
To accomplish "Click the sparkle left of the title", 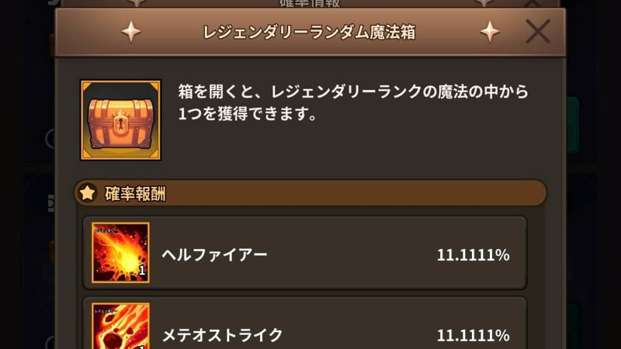I will point(131,31).
